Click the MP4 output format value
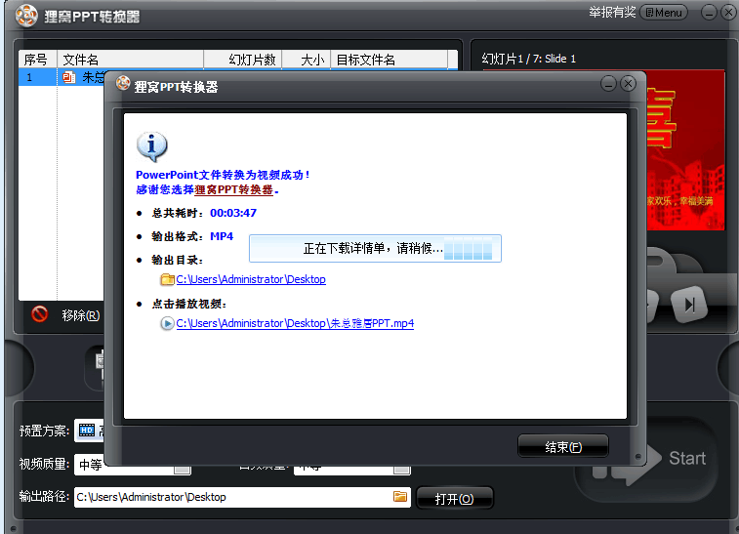 [x=222, y=236]
